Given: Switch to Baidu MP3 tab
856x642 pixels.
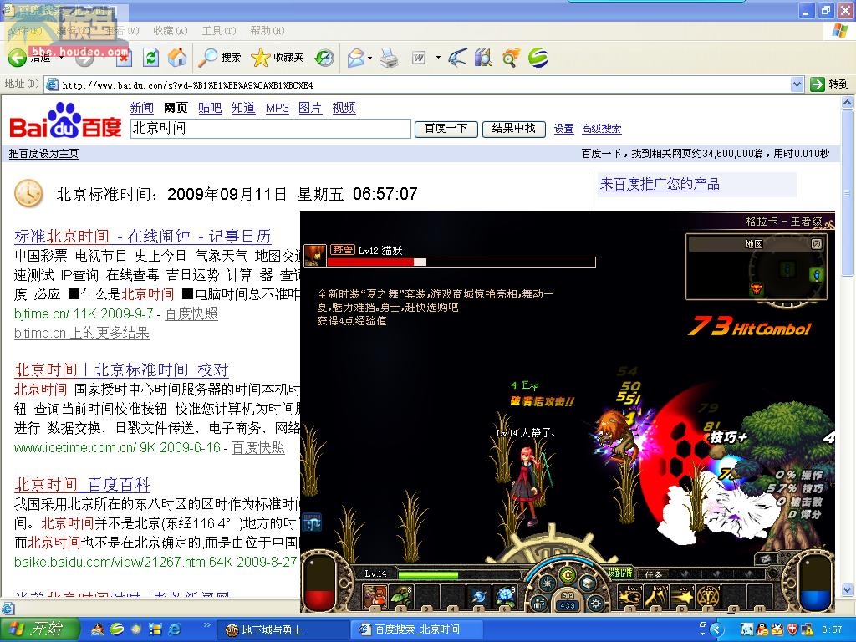Looking at the screenshot, I should [x=278, y=108].
